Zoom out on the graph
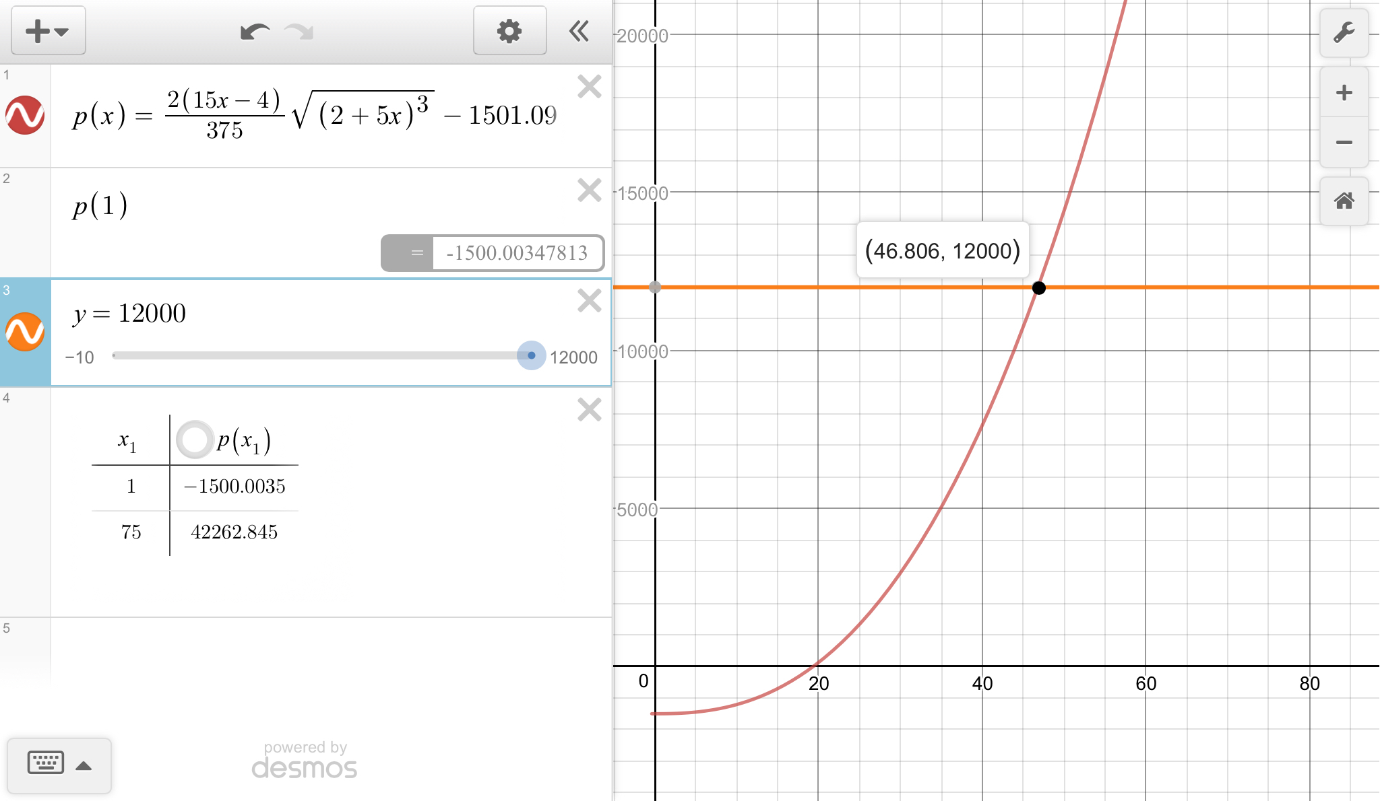1380x801 pixels. click(x=1344, y=142)
